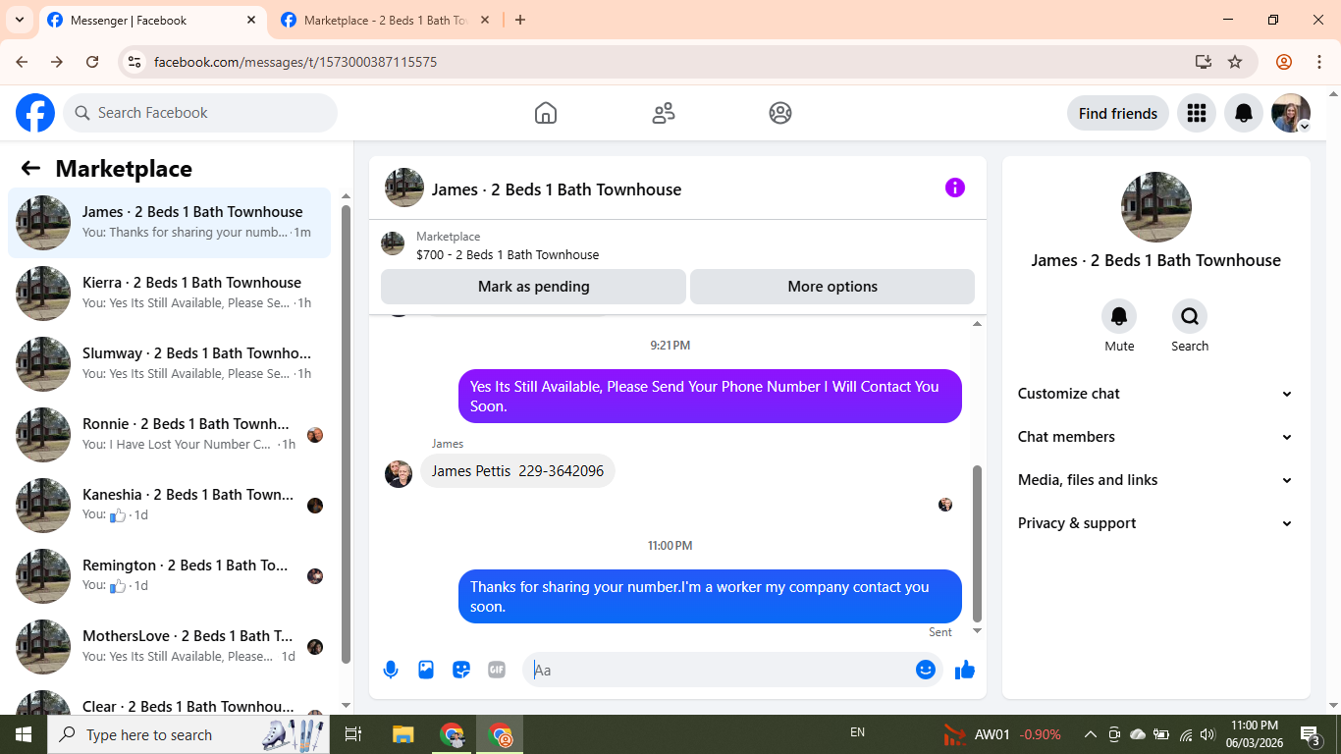Screen dimensions: 1341x754
Task: Click the Facebook logo icon
Action: tap(35, 113)
